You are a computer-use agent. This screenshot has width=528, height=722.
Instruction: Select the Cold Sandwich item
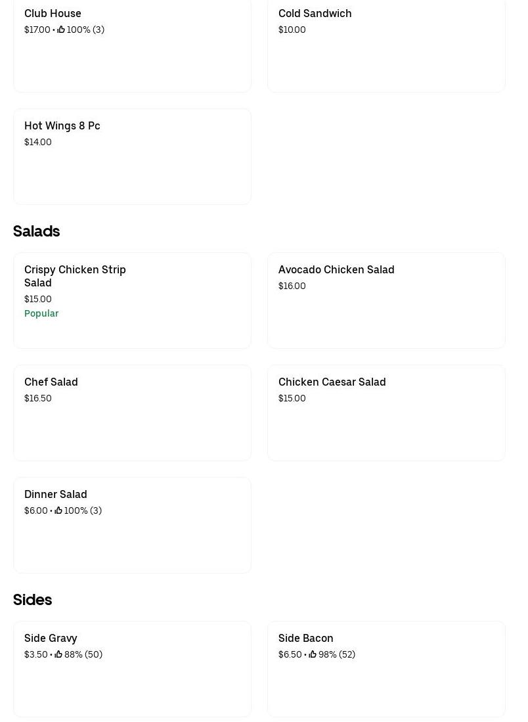click(x=386, y=46)
